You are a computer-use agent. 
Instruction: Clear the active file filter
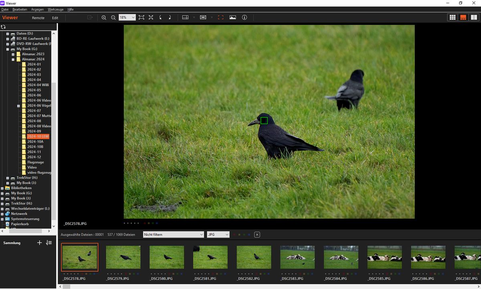(257, 235)
